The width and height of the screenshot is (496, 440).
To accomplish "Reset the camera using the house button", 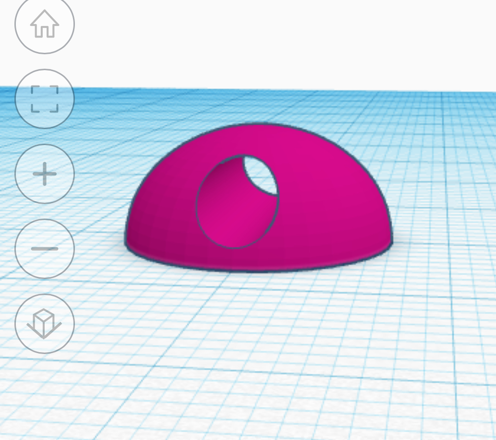I will tap(45, 24).
